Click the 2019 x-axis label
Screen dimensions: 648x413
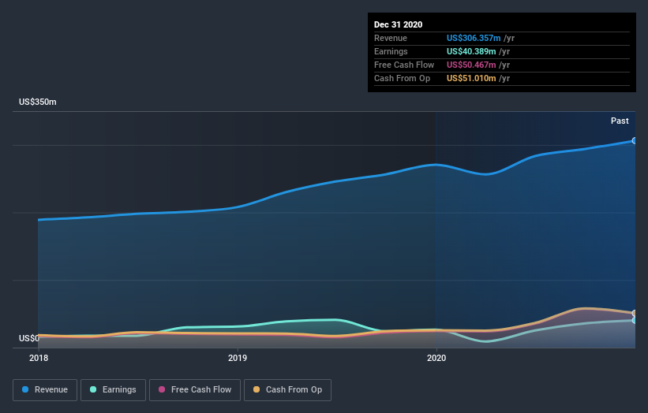tap(238, 358)
